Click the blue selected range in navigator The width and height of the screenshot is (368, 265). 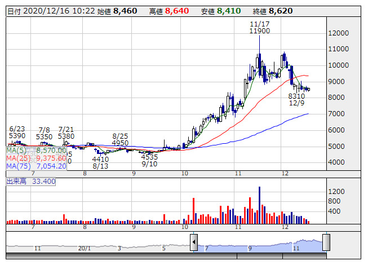pos(259,244)
